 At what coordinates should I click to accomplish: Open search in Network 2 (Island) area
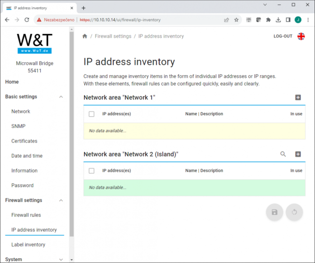(283, 154)
